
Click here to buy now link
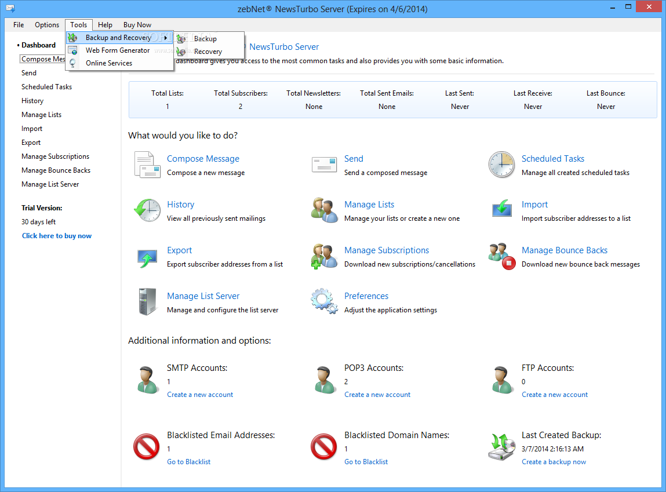pyautogui.click(x=57, y=236)
